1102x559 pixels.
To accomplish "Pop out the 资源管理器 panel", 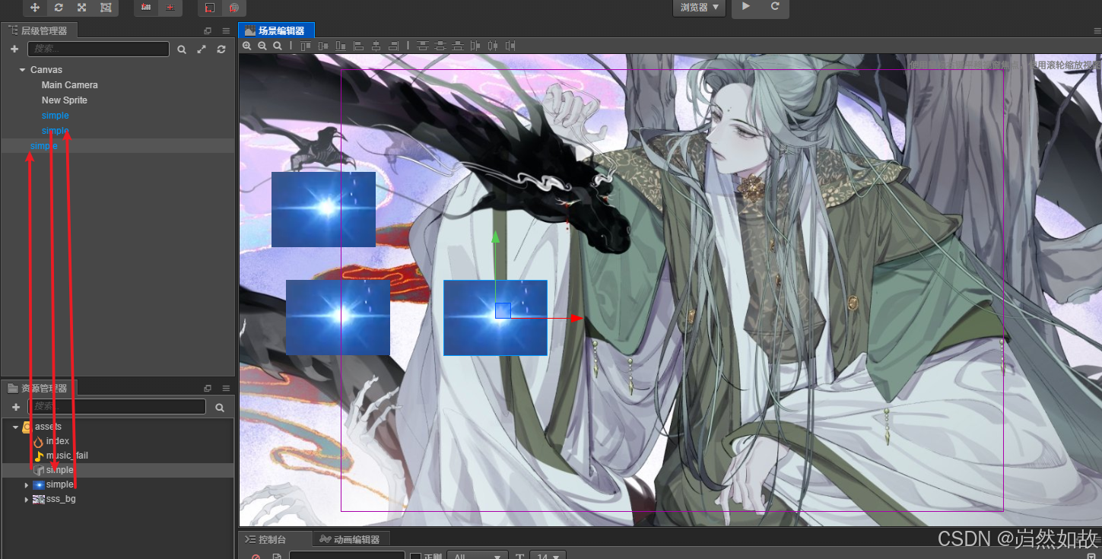I will click(208, 389).
